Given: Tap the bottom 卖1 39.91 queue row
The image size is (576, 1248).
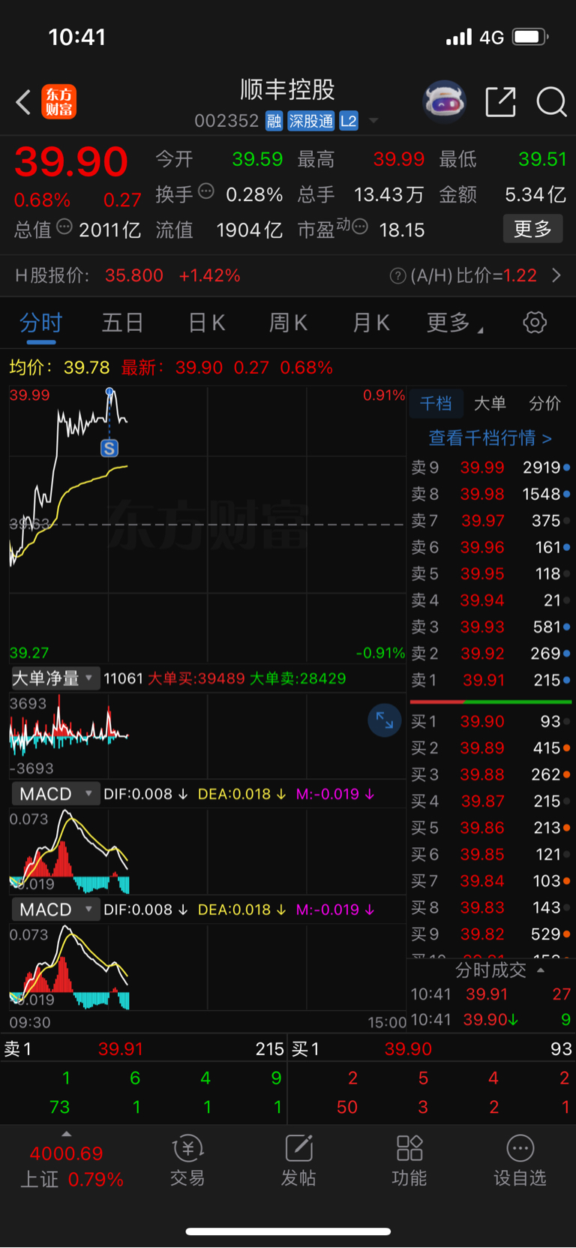Looking at the screenshot, I should point(144,1049).
